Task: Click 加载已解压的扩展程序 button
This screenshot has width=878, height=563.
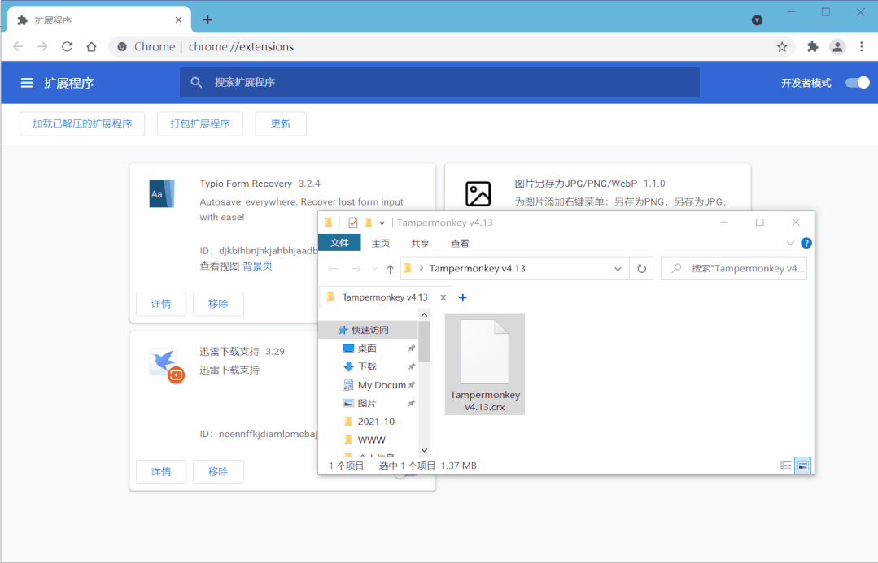Action: [x=82, y=123]
